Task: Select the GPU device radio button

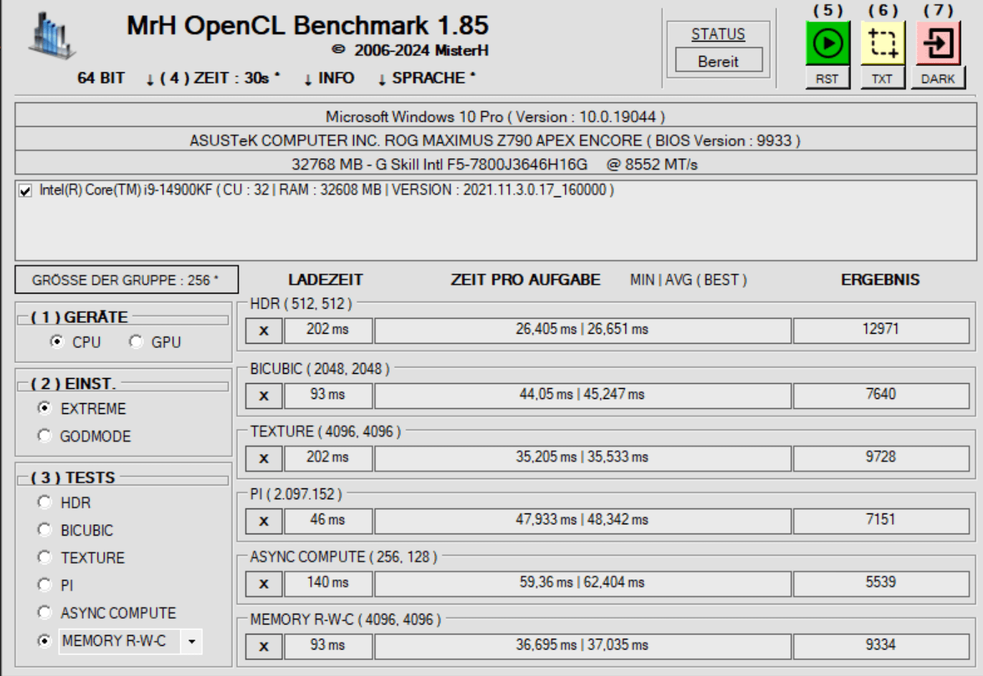Action: coord(136,342)
